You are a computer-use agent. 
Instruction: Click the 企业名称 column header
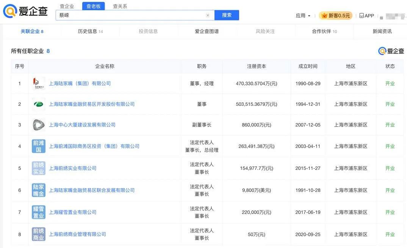105,66
